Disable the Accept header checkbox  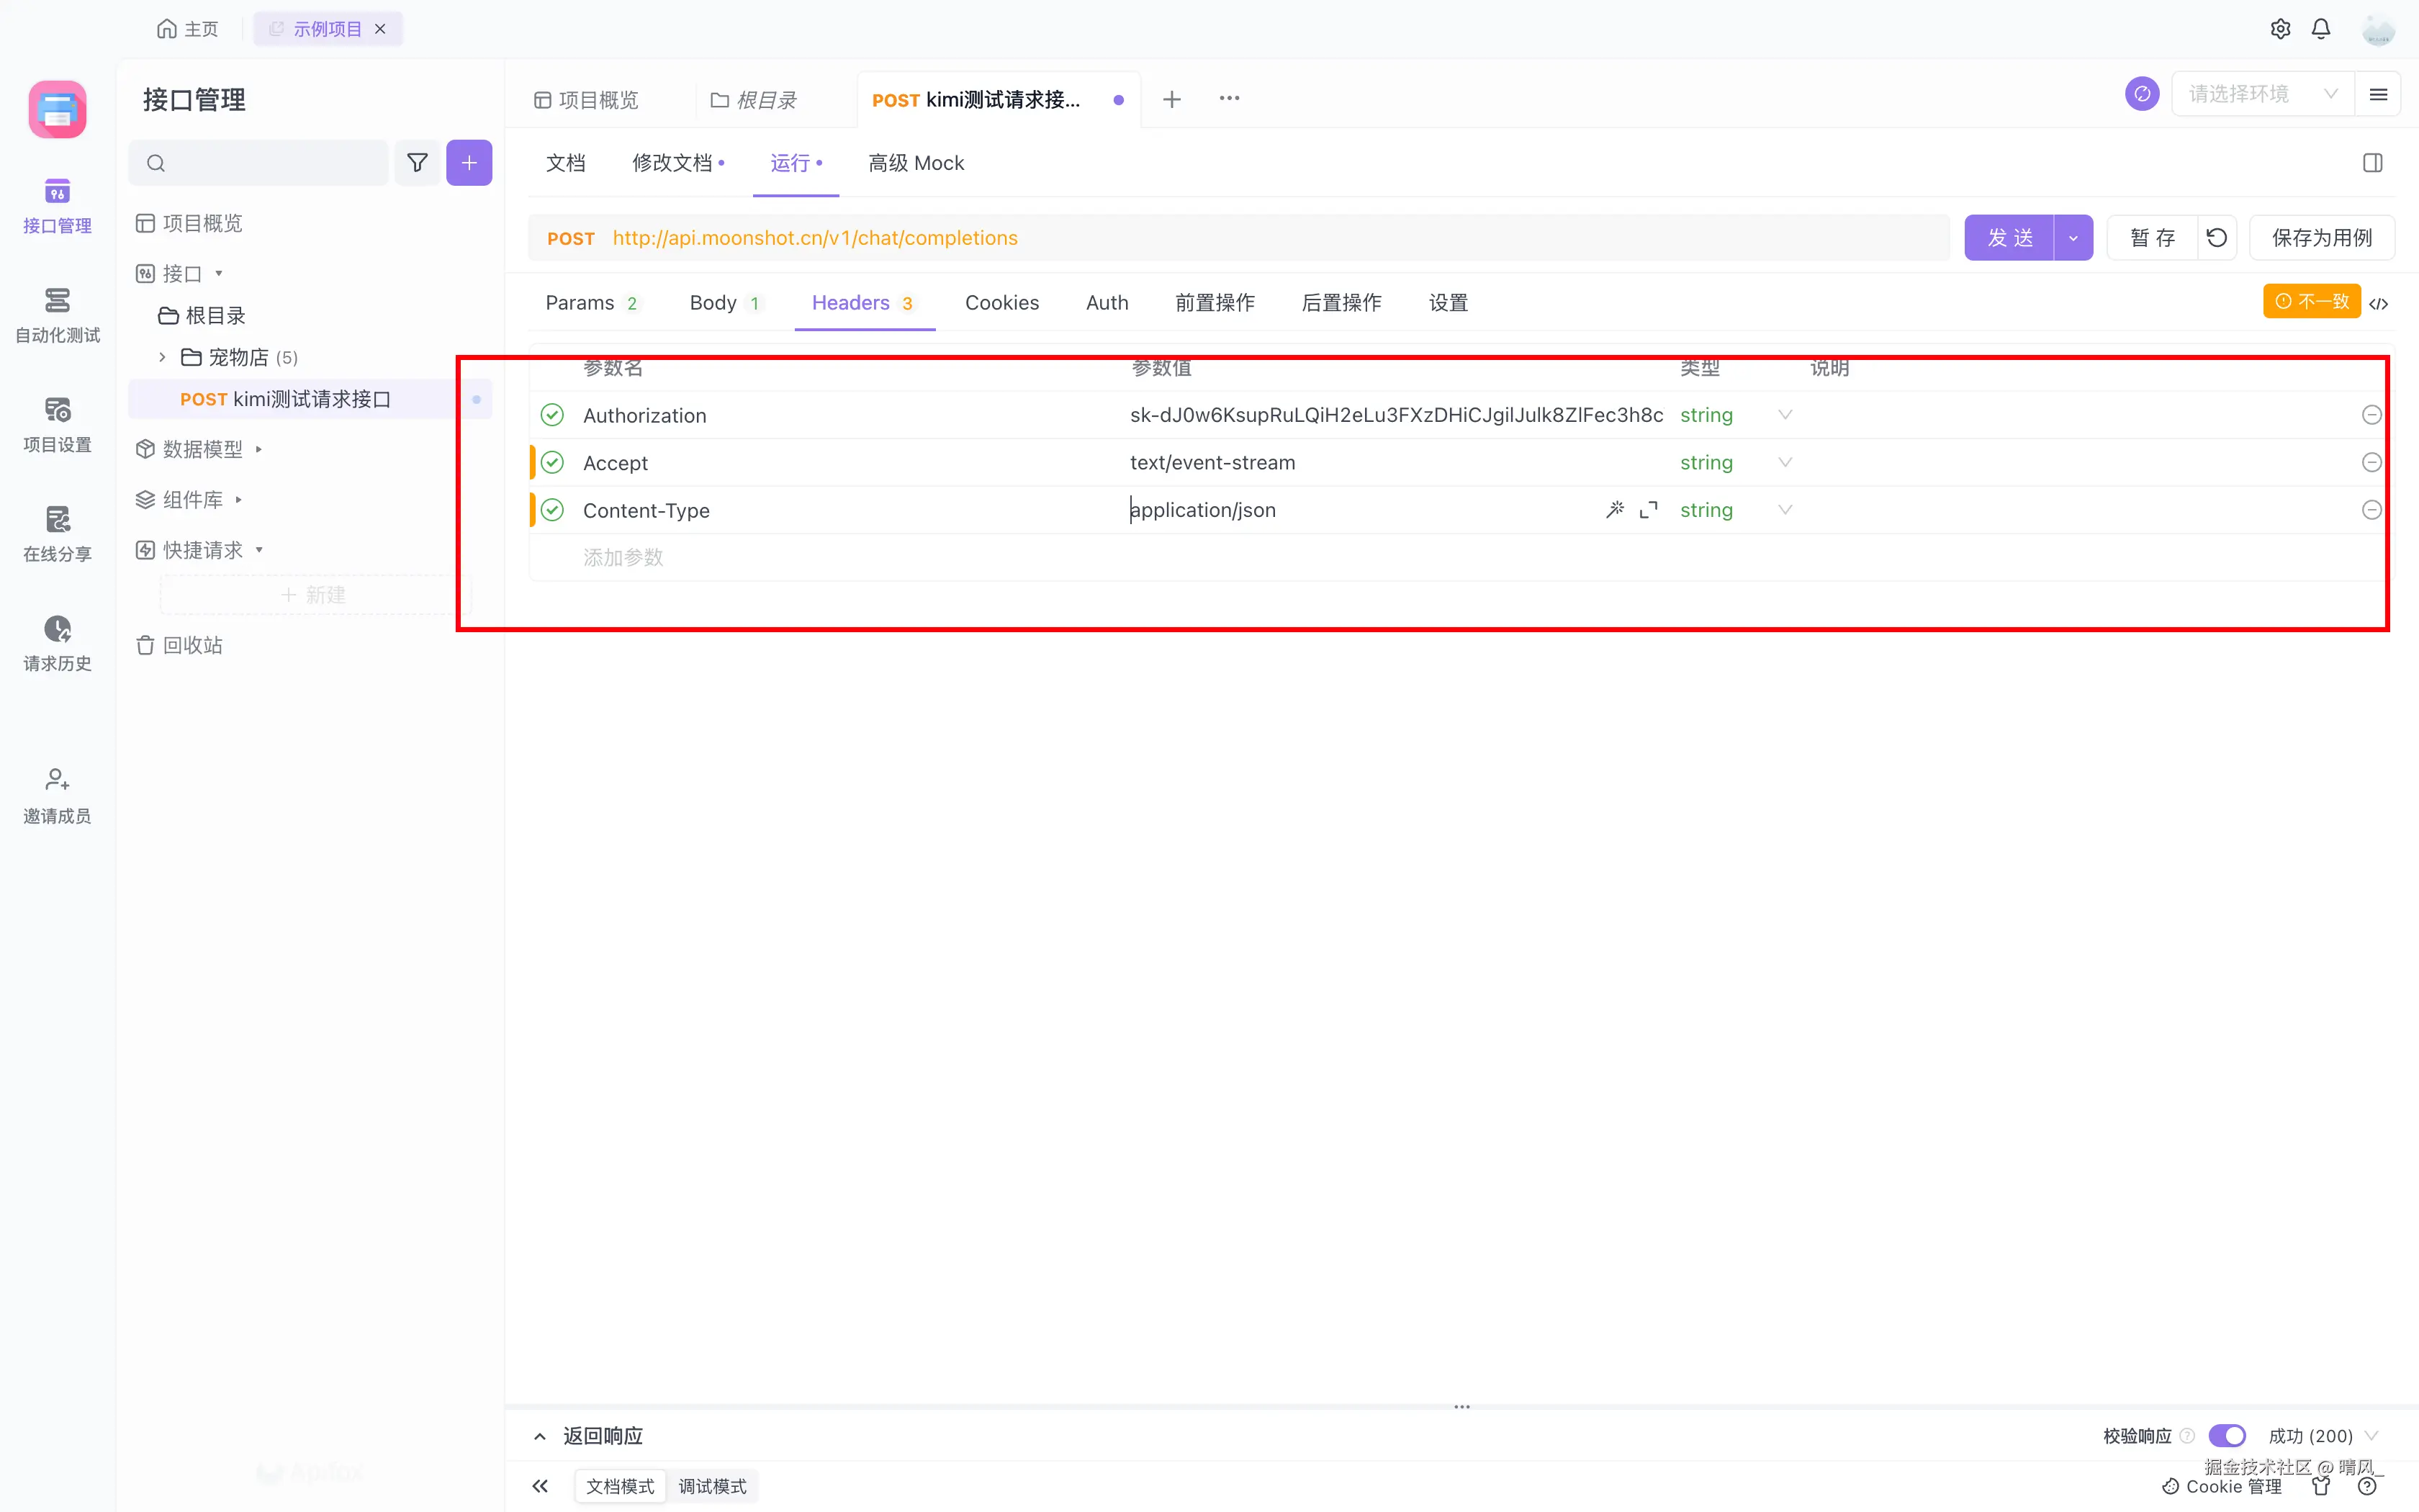pos(551,463)
